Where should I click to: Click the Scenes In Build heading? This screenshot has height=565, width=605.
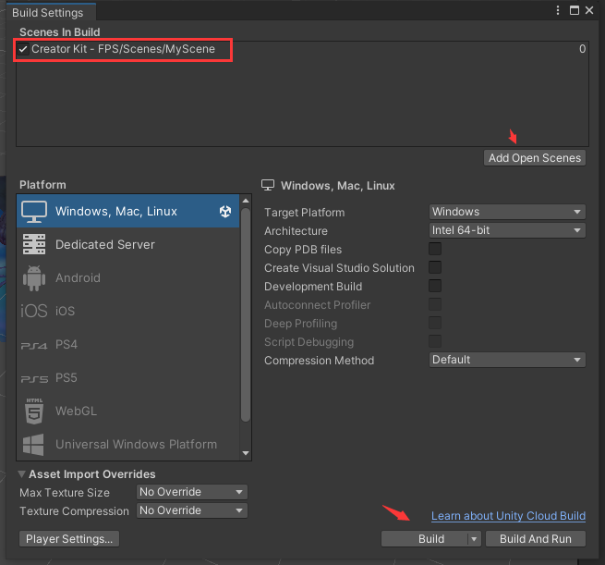pyautogui.click(x=60, y=32)
